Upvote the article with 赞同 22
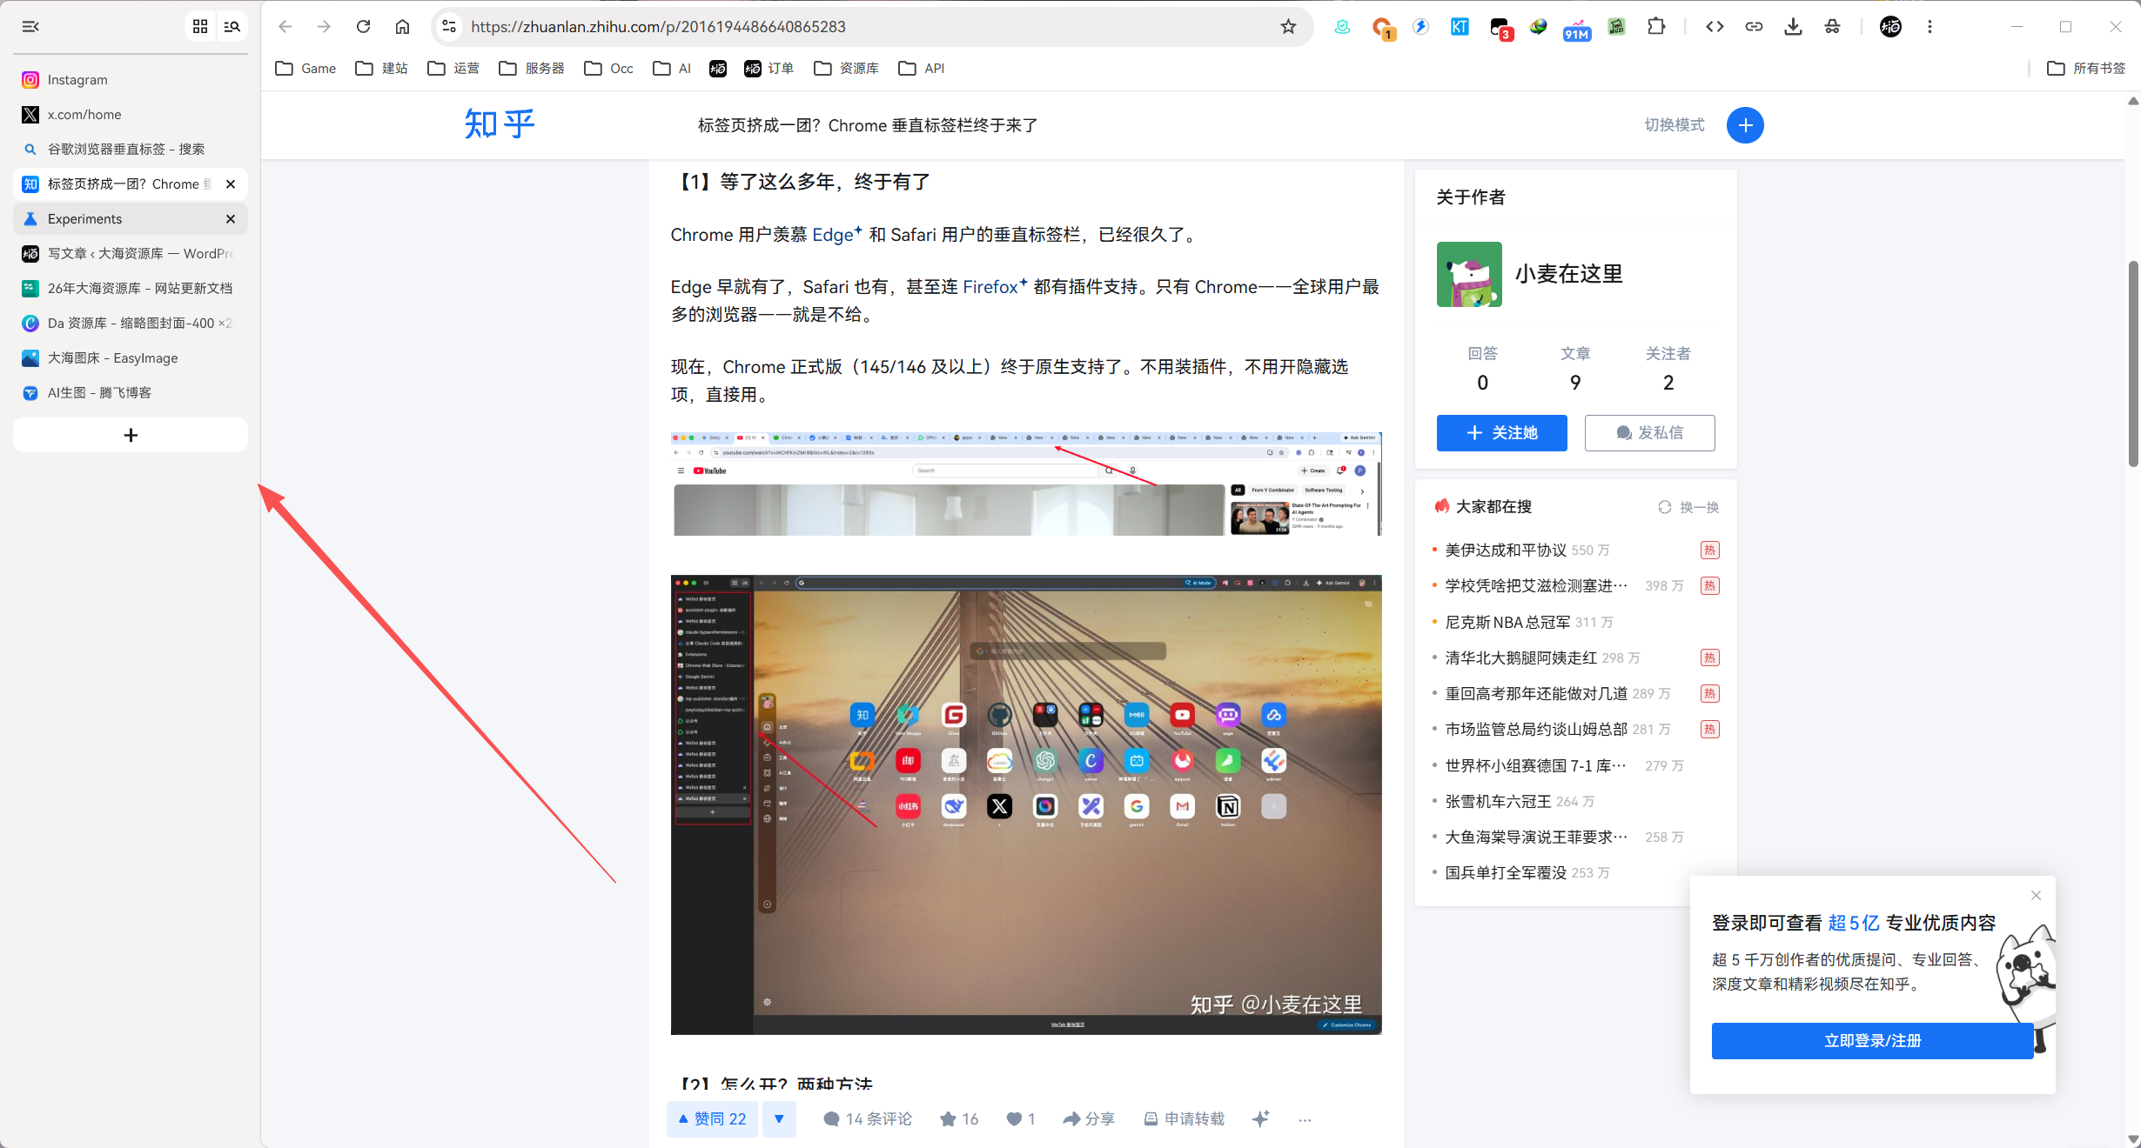The width and height of the screenshot is (2141, 1148). pos(712,1119)
